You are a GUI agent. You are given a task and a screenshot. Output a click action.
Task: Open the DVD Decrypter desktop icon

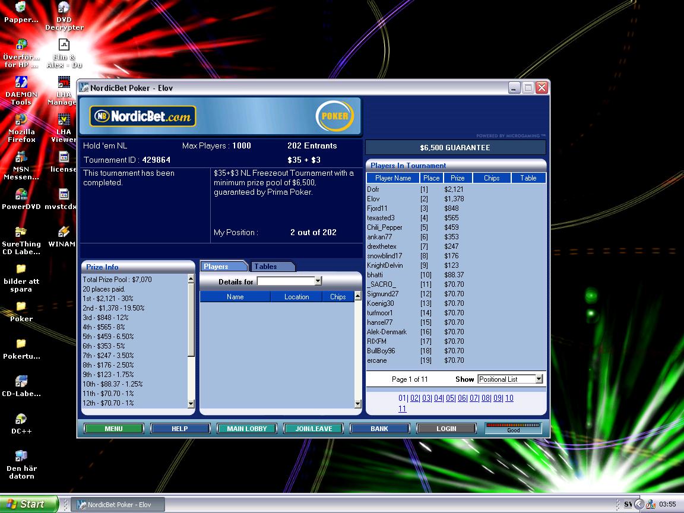click(64, 15)
